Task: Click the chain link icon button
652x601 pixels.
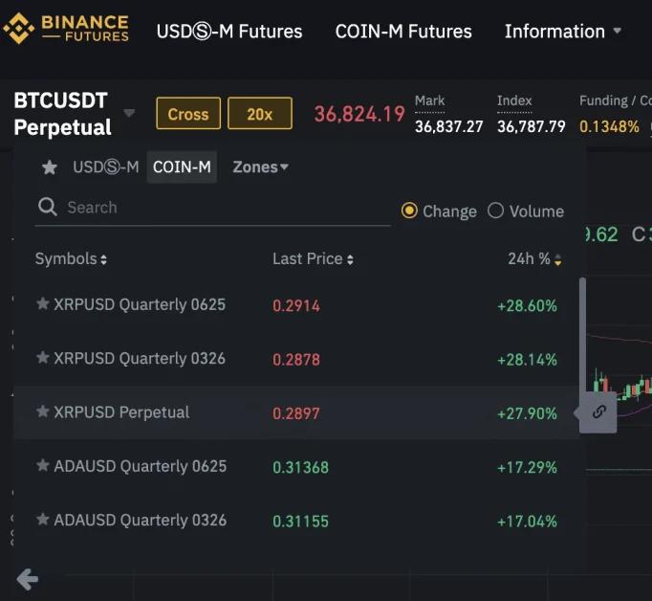Action: (x=598, y=412)
